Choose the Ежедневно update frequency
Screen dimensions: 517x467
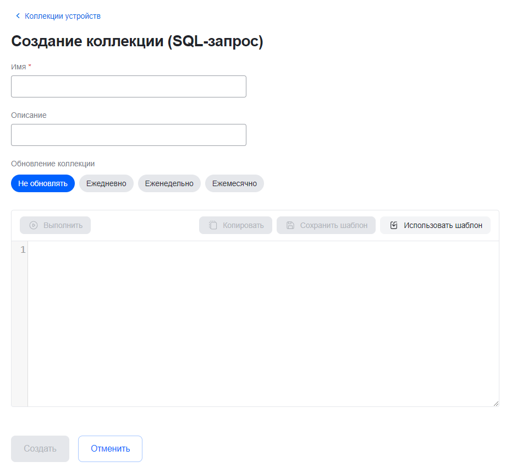[x=106, y=183]
